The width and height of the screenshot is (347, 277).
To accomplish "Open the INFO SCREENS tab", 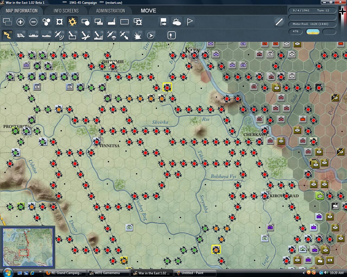I will click(66, 11).
